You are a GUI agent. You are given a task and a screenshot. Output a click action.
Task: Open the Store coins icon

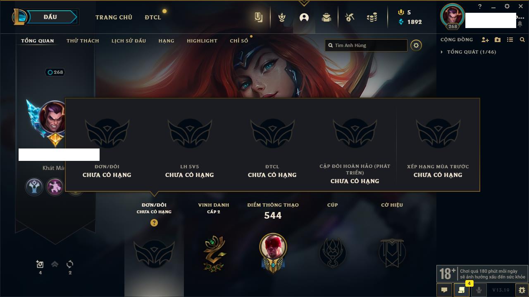(x=372, y=17)
